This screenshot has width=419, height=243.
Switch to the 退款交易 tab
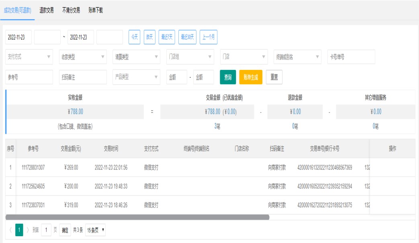pyautogui.click(x=47, y=10)
